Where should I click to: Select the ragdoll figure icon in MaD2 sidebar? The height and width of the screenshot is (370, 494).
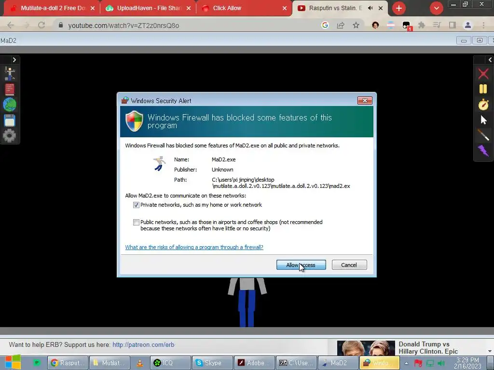pos(10,74)
